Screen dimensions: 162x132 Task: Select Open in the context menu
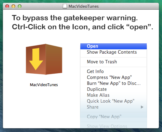click(113, 46)
